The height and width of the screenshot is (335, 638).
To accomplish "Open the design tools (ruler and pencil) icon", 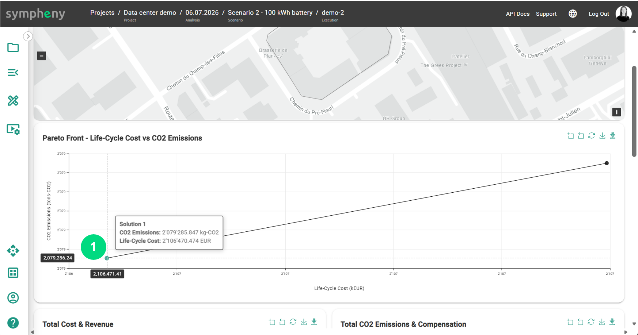I will 13,100.
